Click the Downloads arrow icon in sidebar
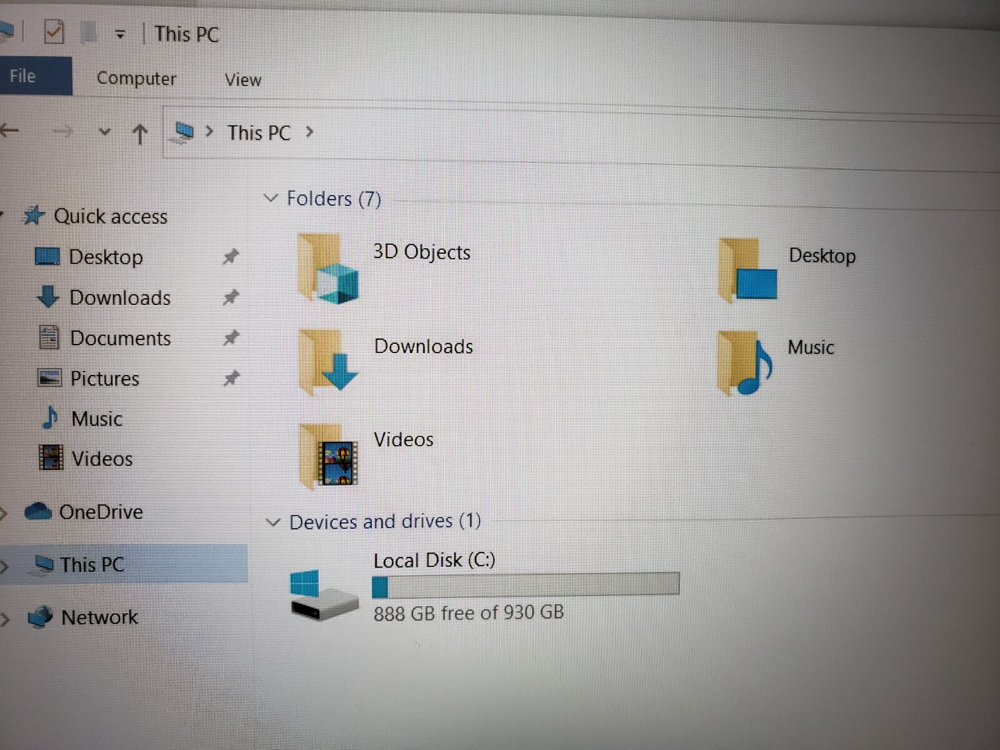The height and width of the screenshot is (750, 1000). (48, 297)
